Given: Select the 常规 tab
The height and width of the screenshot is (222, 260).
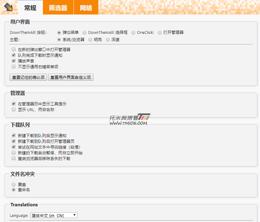Looking at the screenshot, I should pos(30,8).
